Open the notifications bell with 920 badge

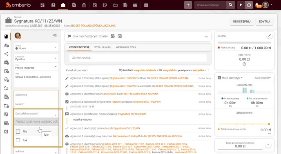point(258,5)
